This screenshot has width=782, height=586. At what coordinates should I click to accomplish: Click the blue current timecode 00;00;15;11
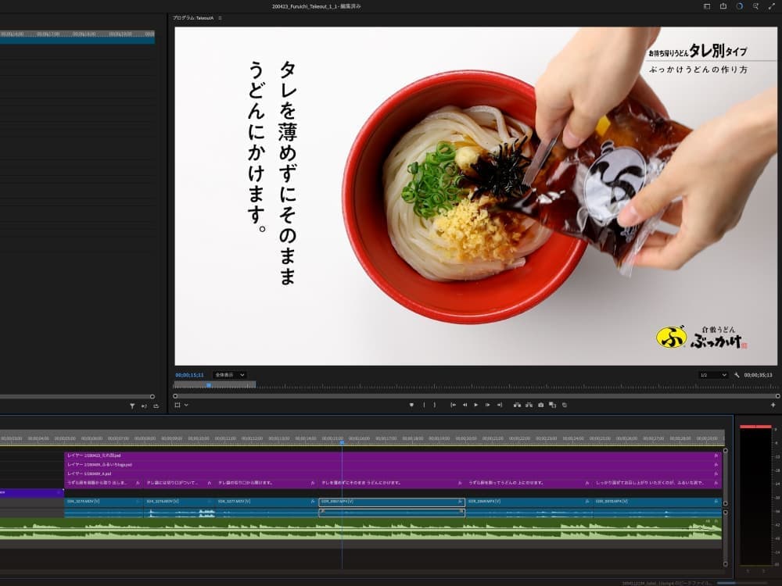pos(189,375)
